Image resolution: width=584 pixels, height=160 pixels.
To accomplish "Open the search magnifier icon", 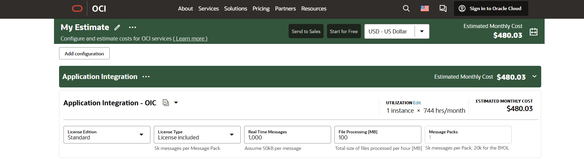I will (x=406, y=8).
